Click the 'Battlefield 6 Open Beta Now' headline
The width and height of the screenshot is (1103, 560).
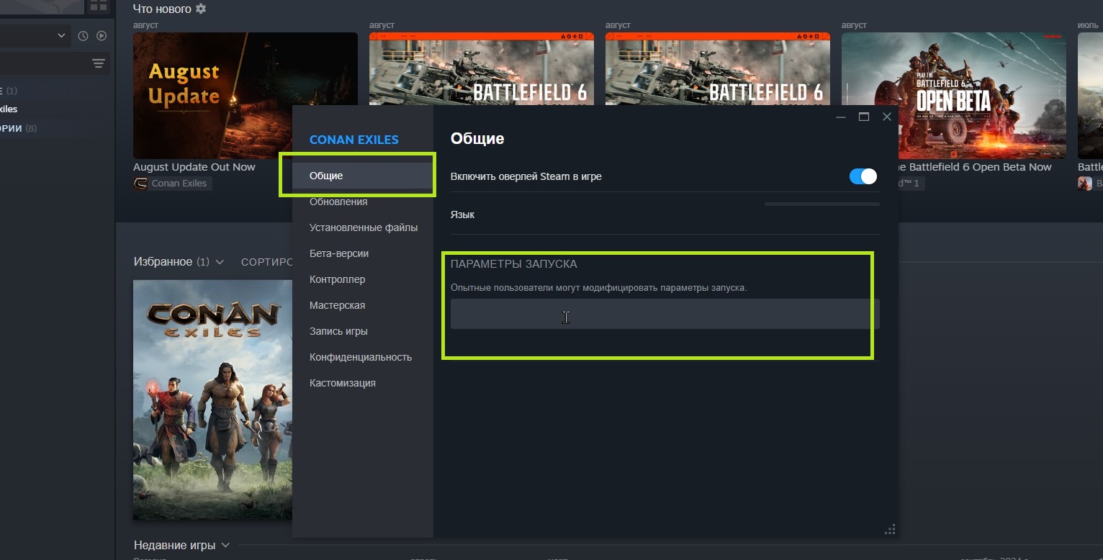(975, 167)
